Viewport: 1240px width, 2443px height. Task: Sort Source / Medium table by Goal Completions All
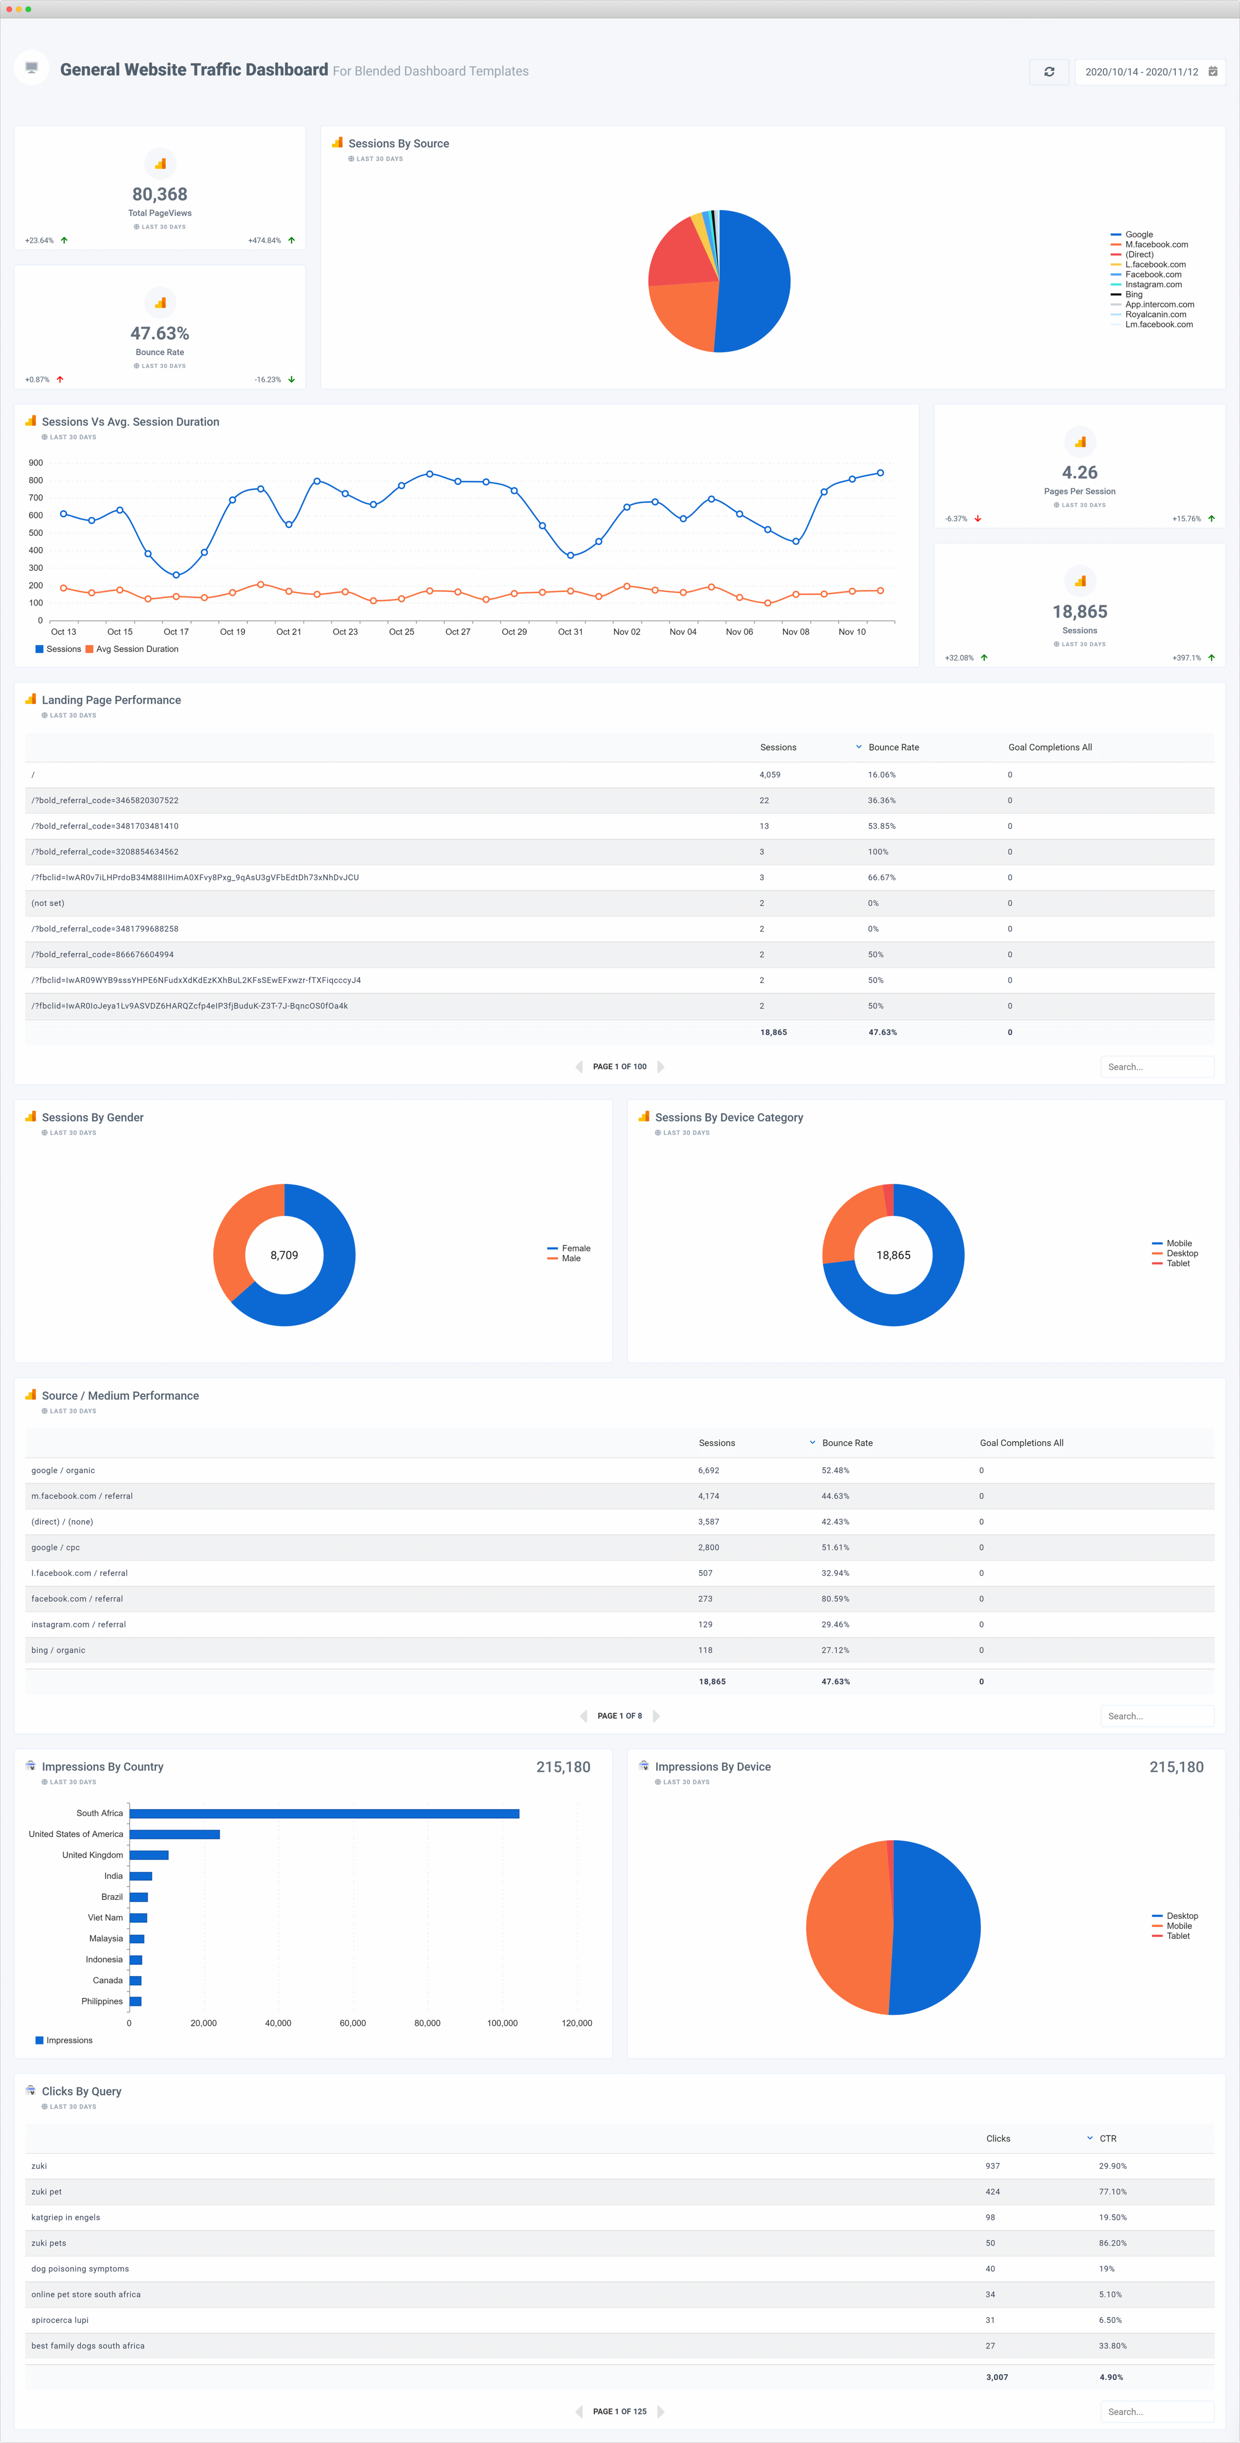click(1021, 1442)
